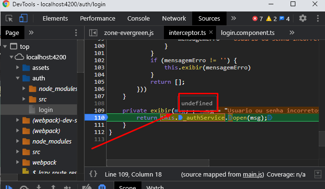325x189 pixels.
Task: Open the login.component.ts editor tab
Action: [x=248, y=33]
